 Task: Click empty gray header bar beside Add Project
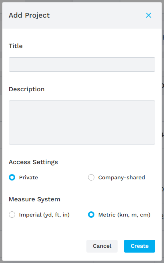click(97, 15)
